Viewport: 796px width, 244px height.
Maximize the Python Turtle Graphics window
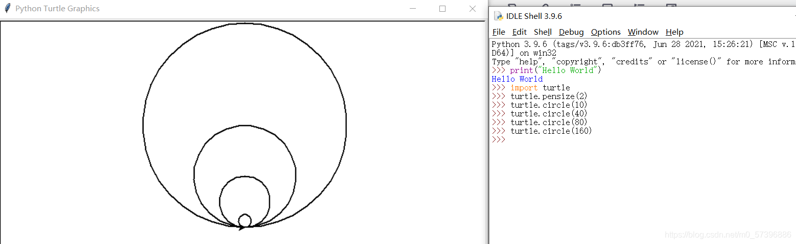[442, 9]
